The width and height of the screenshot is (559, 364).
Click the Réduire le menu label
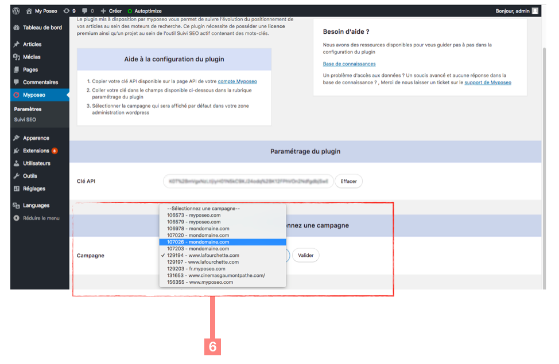pos(41,218)
